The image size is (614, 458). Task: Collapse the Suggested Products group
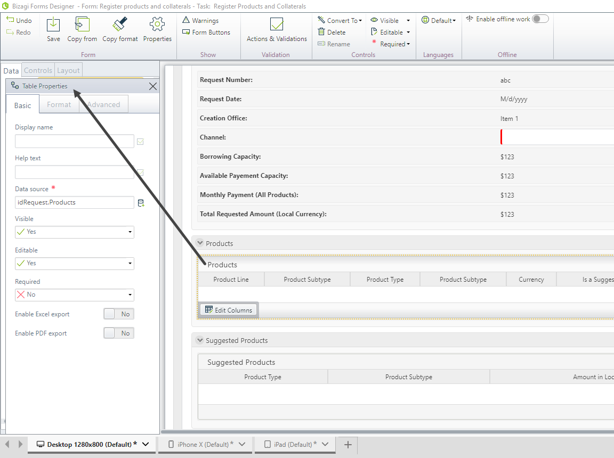point(200,340)
